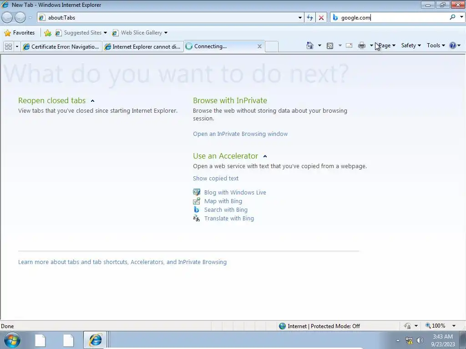This screenshot has height=349, width=466.
Task: Open the Print options dropdown arrow
Action: tap(371, 45)
